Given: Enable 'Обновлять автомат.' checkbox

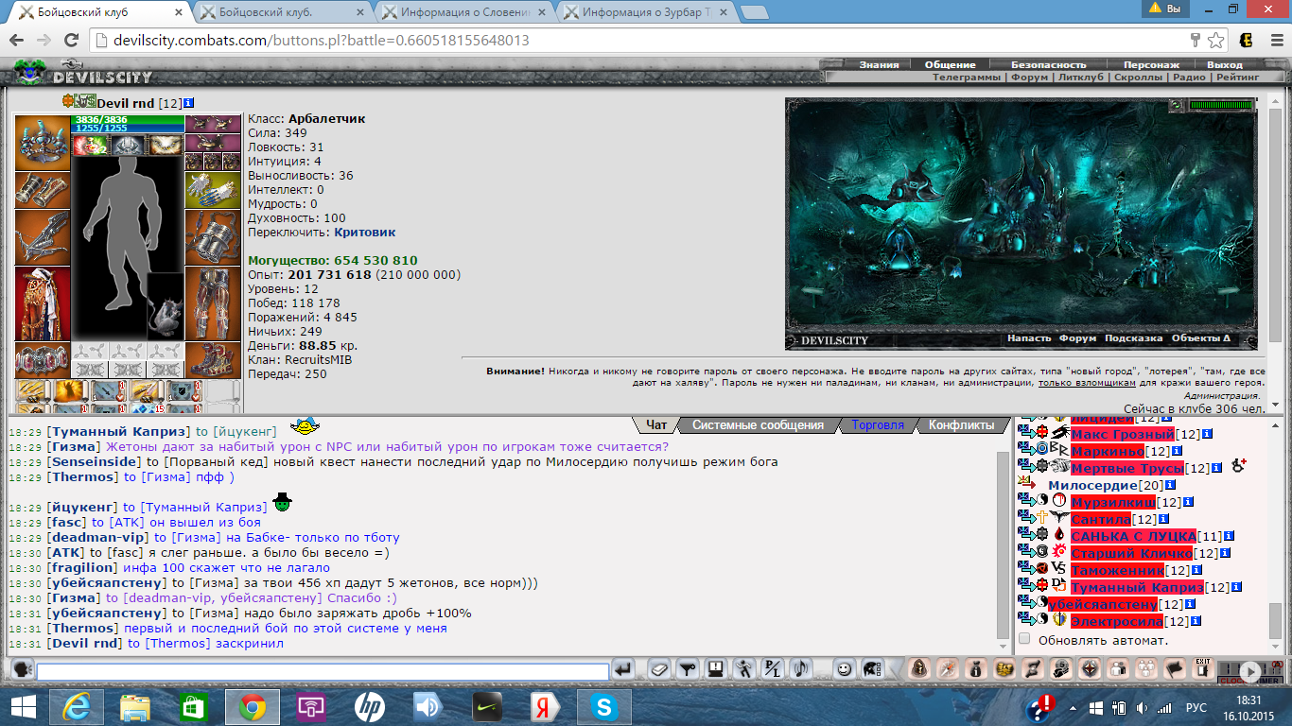Looking at the screenshot, I should click(x=1024, y=640).
